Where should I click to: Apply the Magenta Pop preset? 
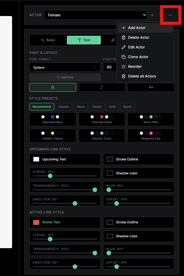(x=151, y=136)
